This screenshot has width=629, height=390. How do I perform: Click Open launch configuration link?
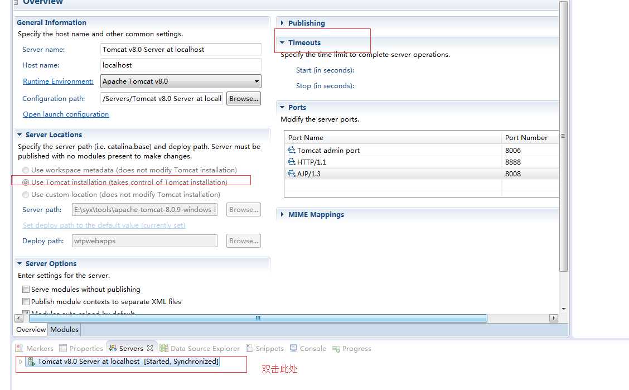(x=66, y=114)
